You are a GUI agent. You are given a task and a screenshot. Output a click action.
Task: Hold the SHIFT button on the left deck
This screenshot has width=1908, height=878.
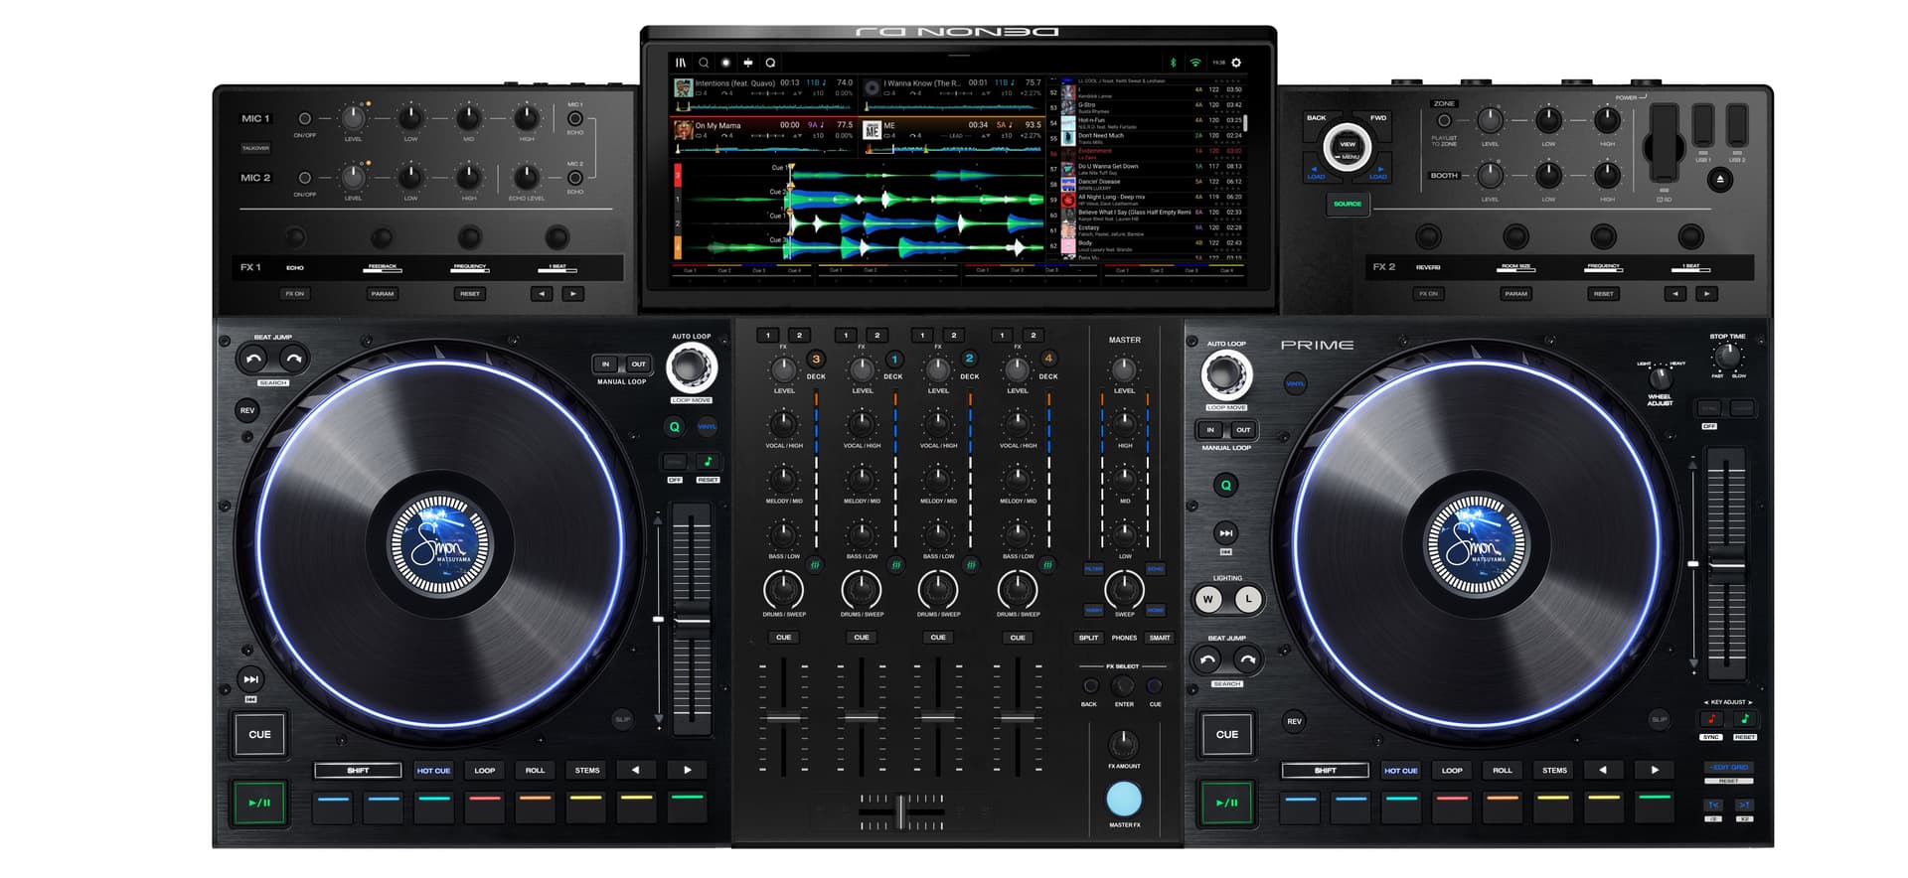358,770
